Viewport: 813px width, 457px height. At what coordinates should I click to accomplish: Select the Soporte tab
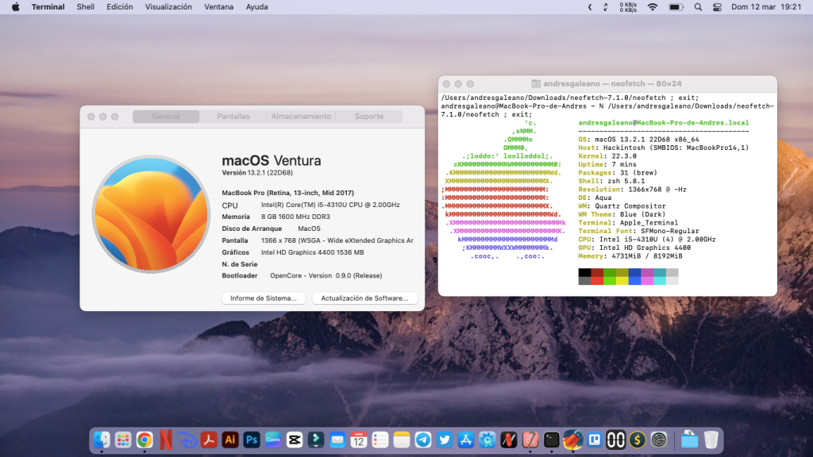[368, 117]
